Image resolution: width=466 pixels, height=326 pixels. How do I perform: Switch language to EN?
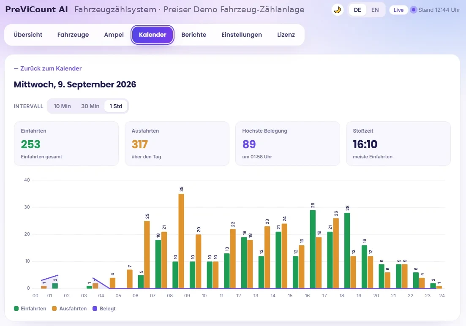(375, 10)
